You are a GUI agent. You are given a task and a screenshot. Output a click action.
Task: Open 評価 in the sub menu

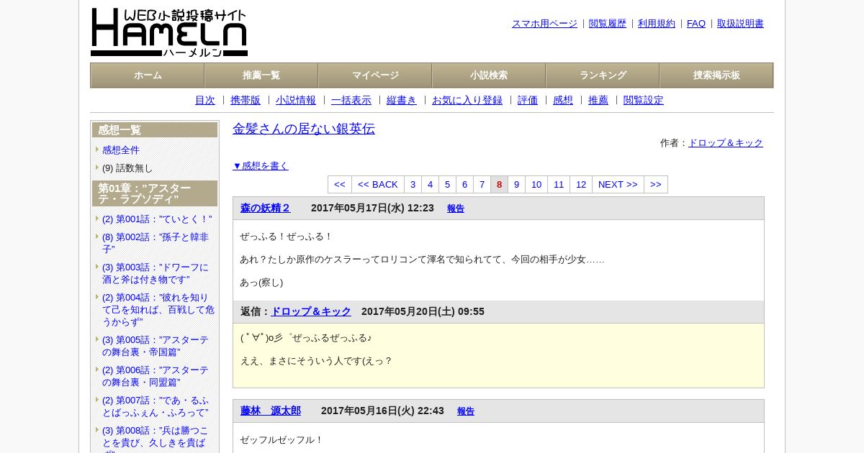(528, 101)
